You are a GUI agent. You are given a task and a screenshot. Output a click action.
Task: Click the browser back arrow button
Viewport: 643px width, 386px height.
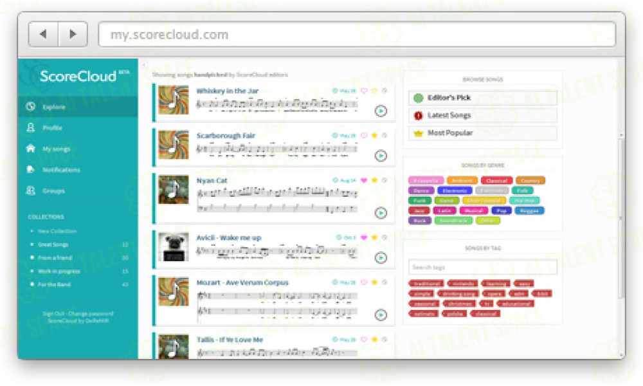pos(42,34)
